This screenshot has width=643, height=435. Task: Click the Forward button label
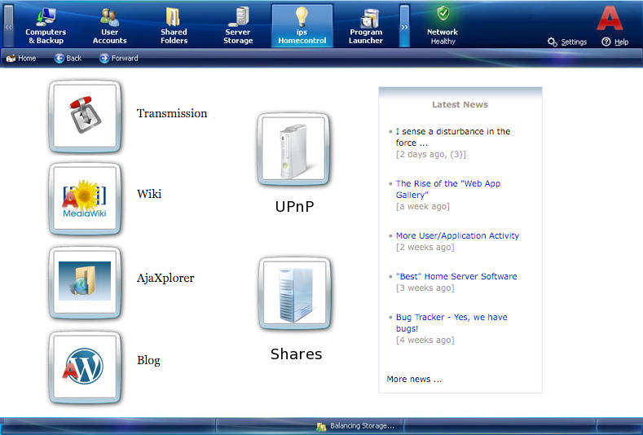point(125,58)
